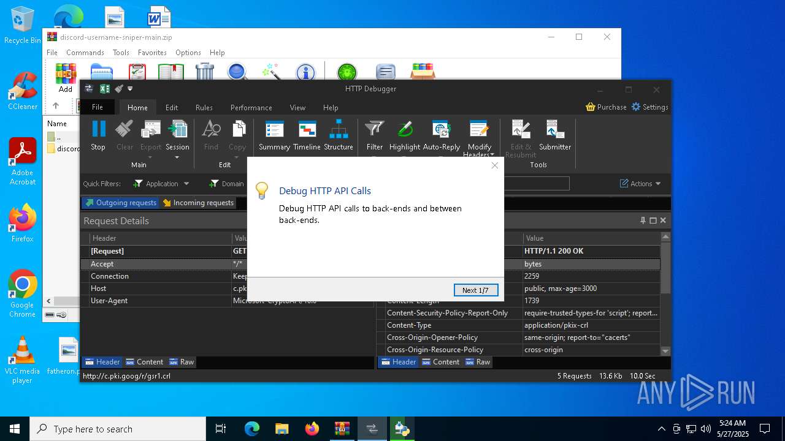Switch to the Edit ribbon tab
Screen dimensions: 785x441
[172, 107]
